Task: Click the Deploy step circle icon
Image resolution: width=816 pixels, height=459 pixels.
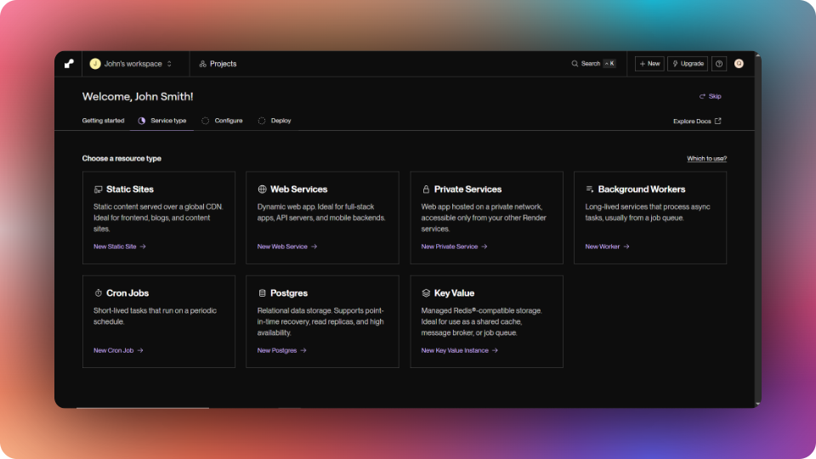Action: point(262,121)
